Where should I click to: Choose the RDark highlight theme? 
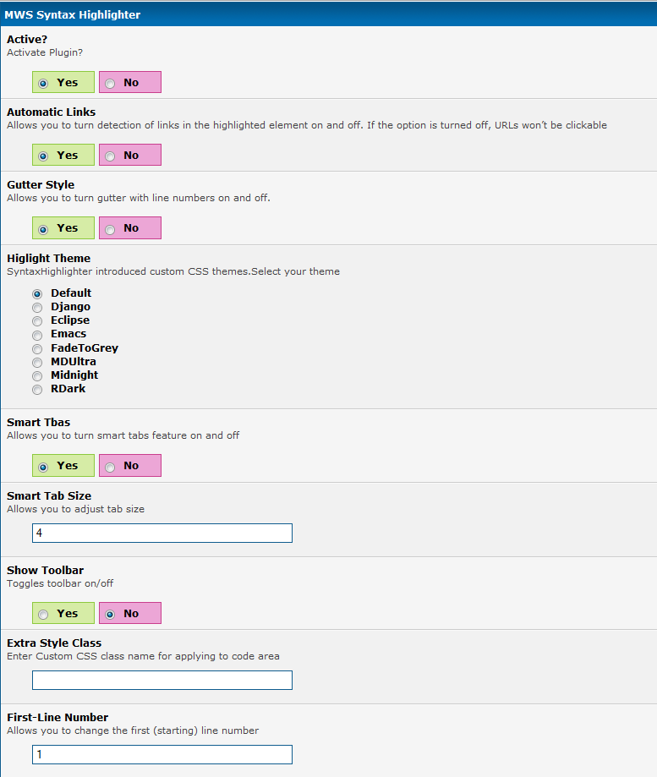(37, 389)
